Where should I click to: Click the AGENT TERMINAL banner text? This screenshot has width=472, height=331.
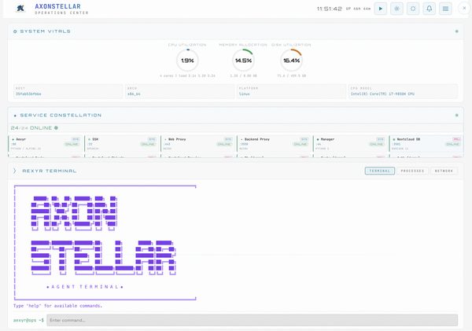(85, 287)
